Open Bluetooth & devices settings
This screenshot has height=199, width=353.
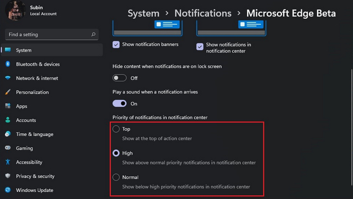pos(52,64)
